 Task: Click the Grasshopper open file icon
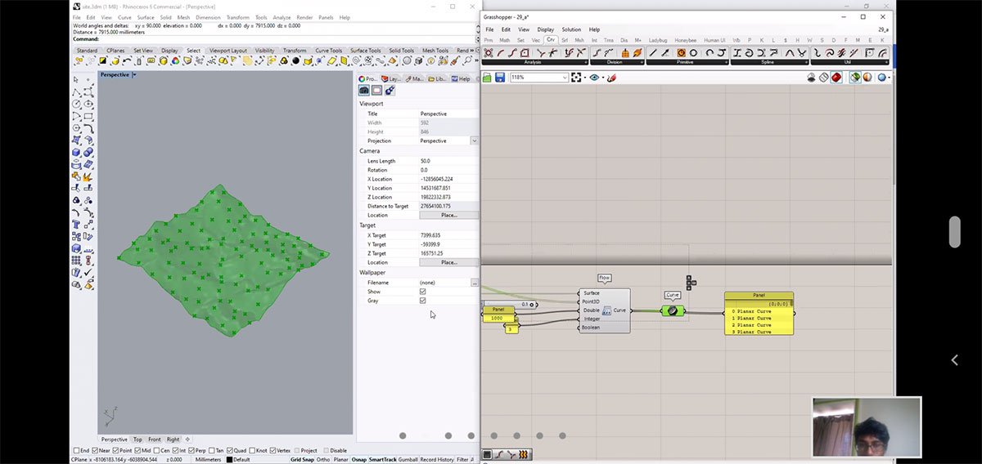click(488, 78)
